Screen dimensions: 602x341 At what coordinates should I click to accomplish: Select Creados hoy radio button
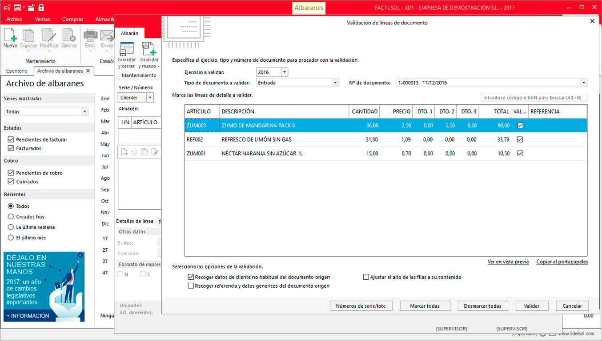[x=11, y=217]
